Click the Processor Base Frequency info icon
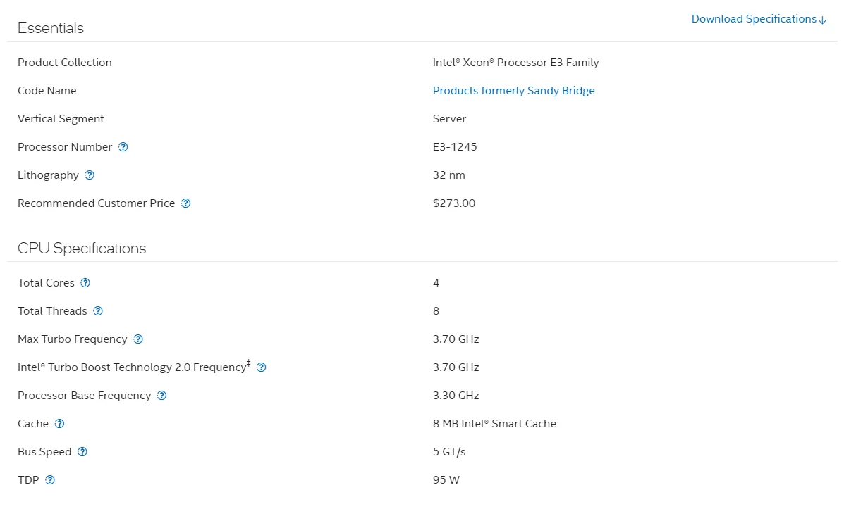Viewport: 868px width, 509px height. click(x=162, y=396)
